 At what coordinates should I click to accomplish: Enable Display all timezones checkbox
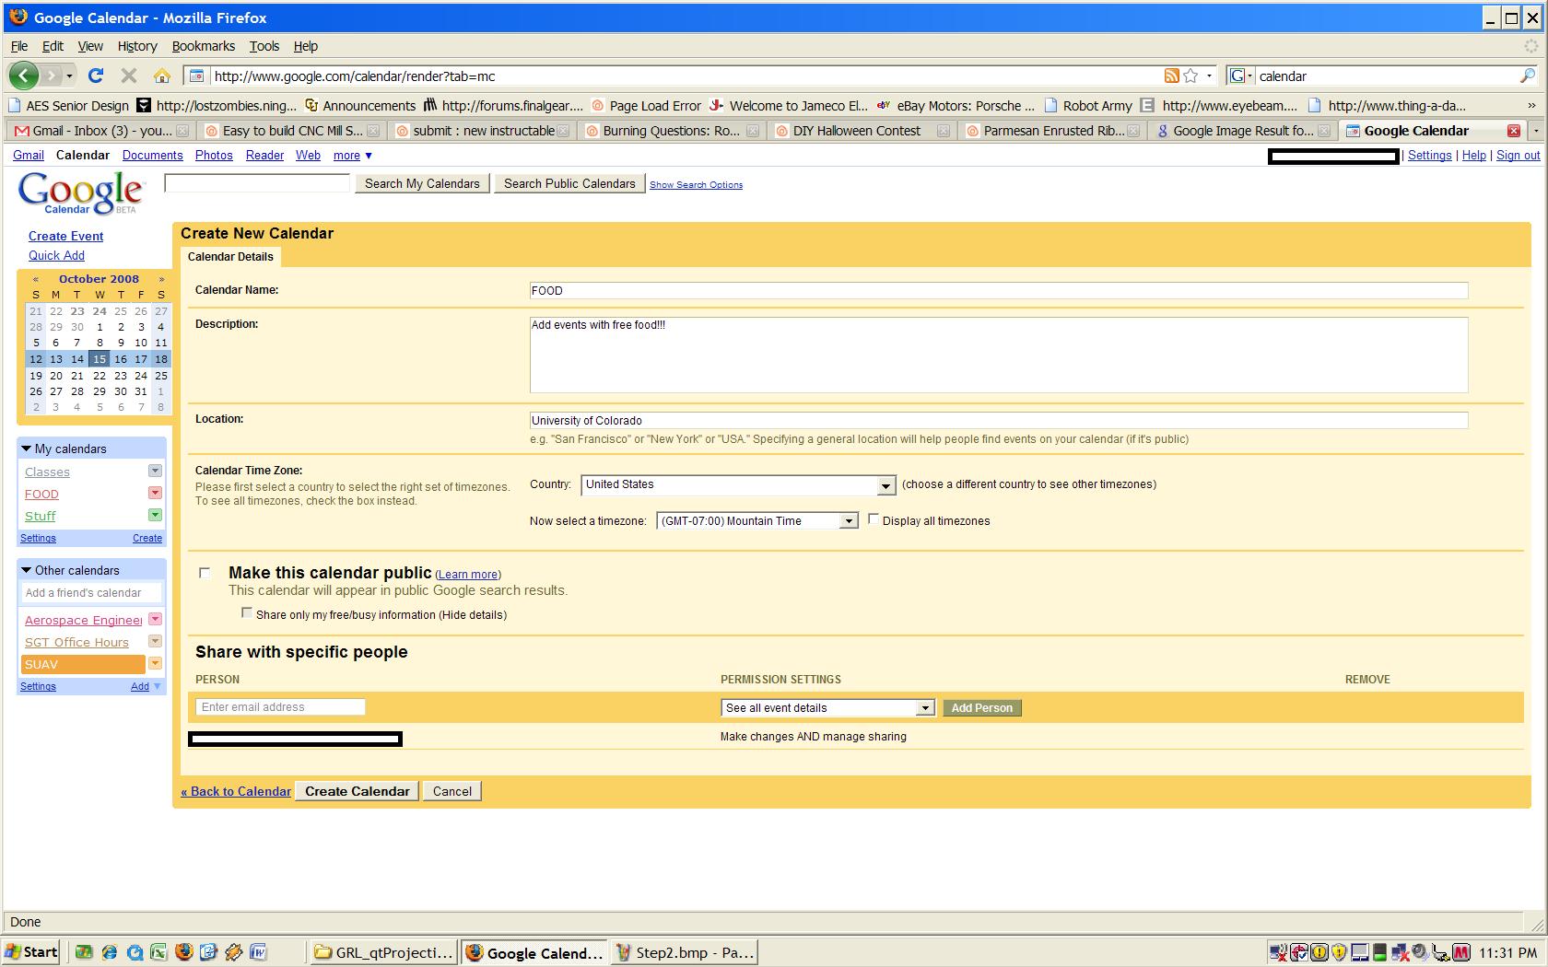[x=874, y=519]
